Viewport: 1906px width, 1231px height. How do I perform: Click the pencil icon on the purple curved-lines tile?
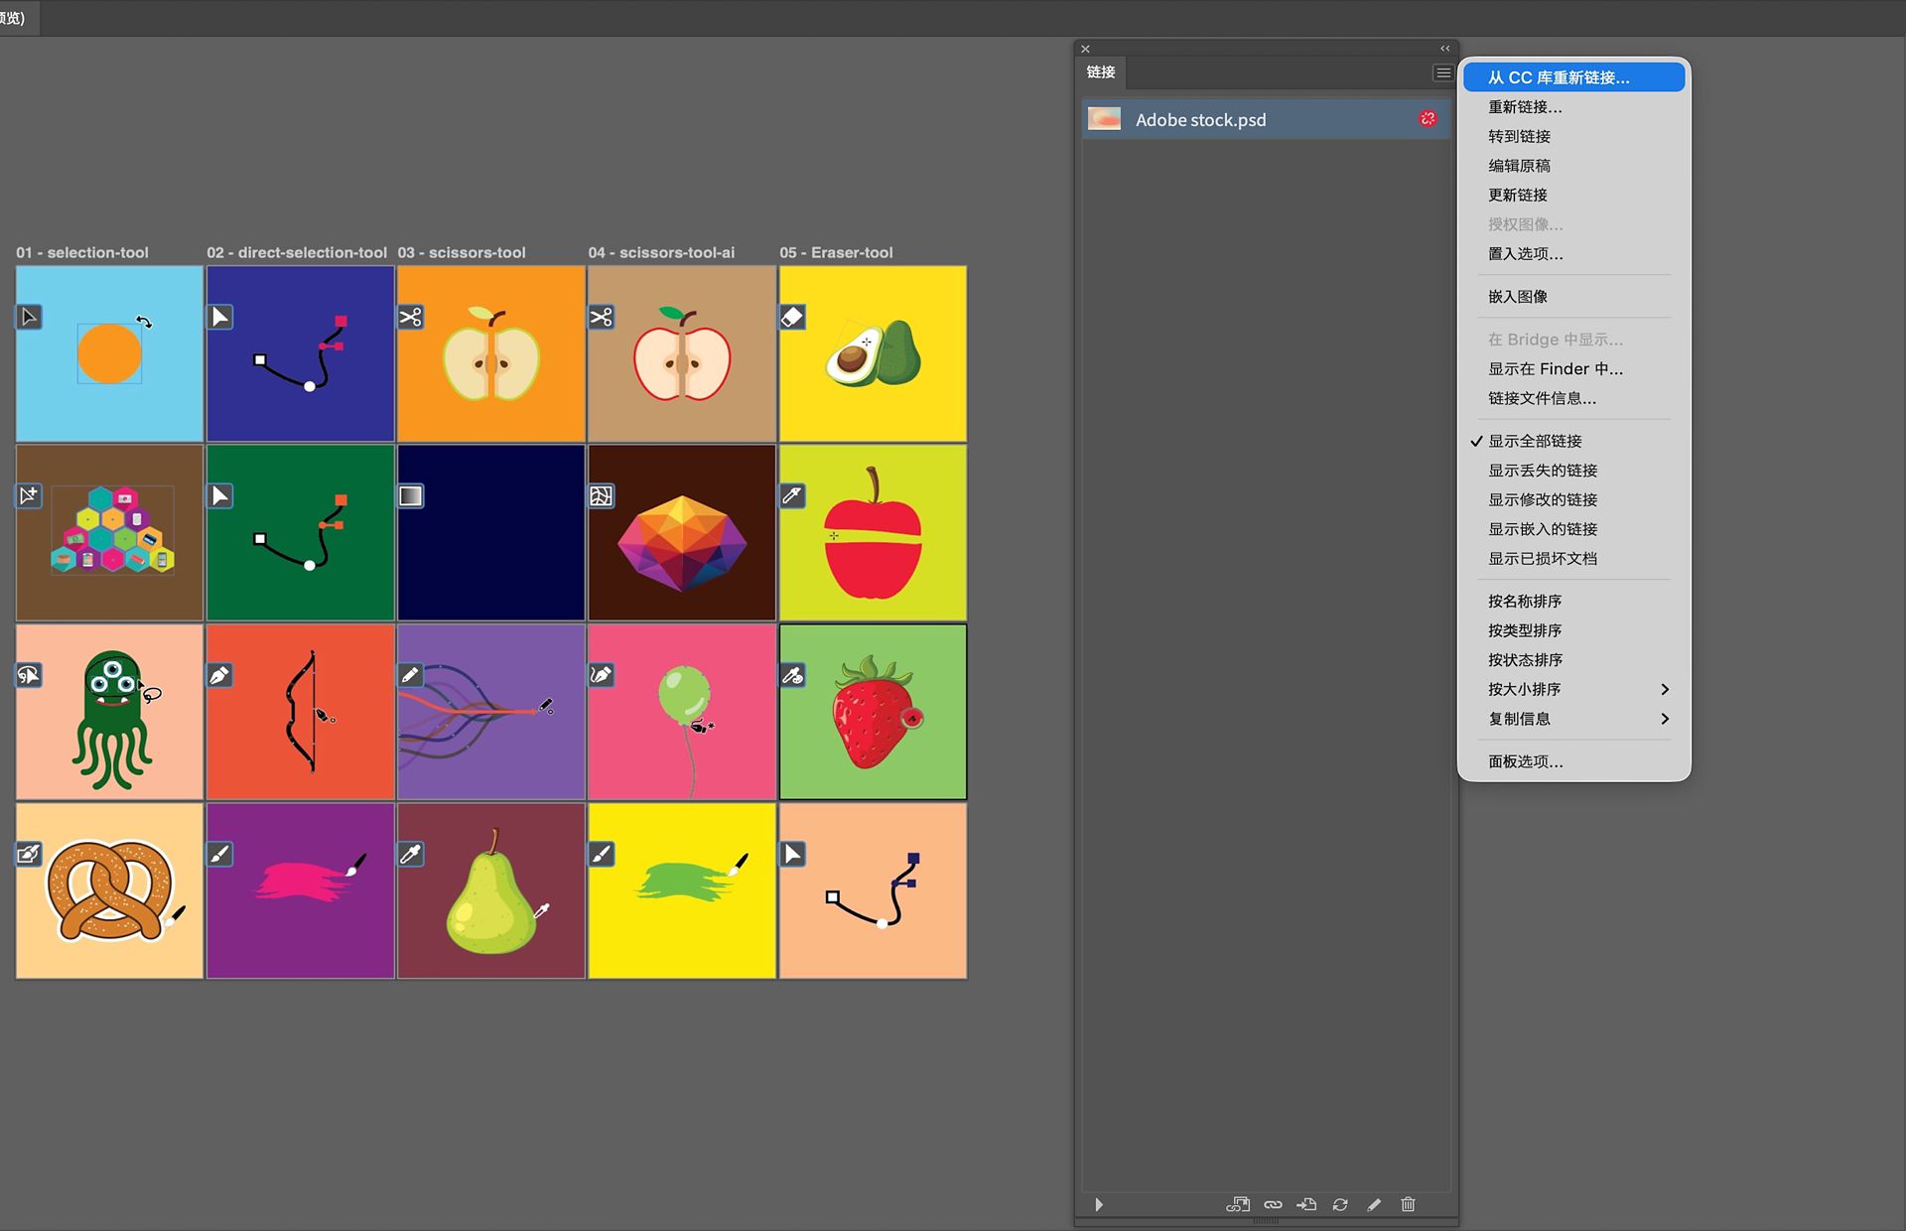click(411, 675)
